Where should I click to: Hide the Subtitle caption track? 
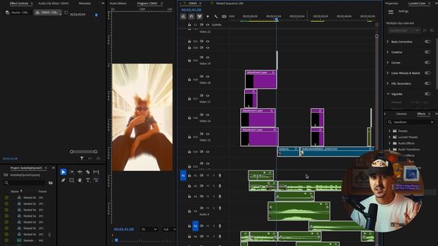[207, 25]
